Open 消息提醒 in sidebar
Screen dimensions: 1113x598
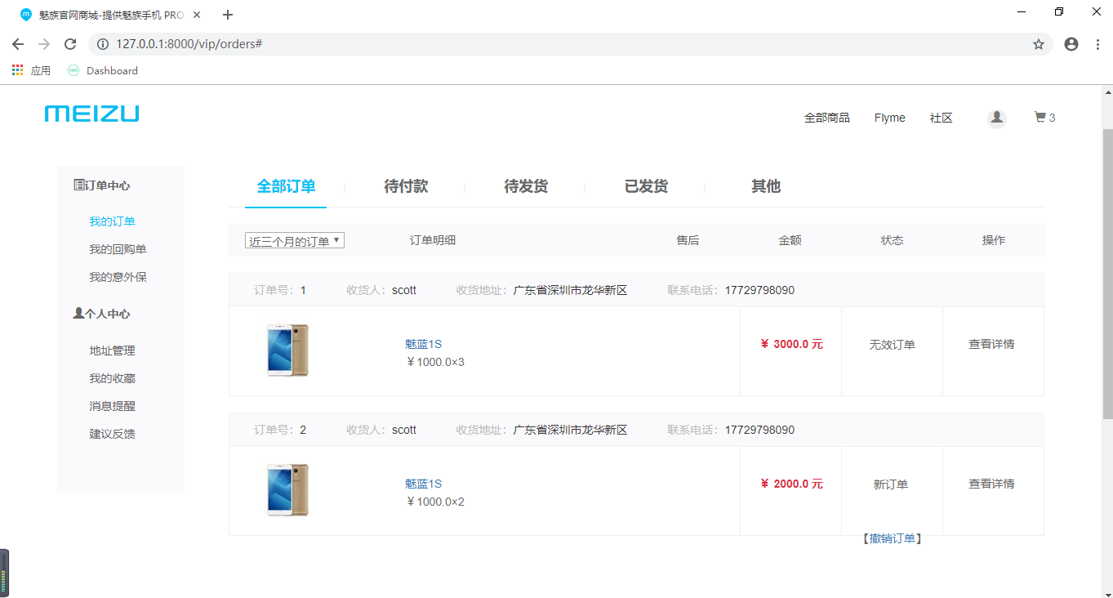112,406
